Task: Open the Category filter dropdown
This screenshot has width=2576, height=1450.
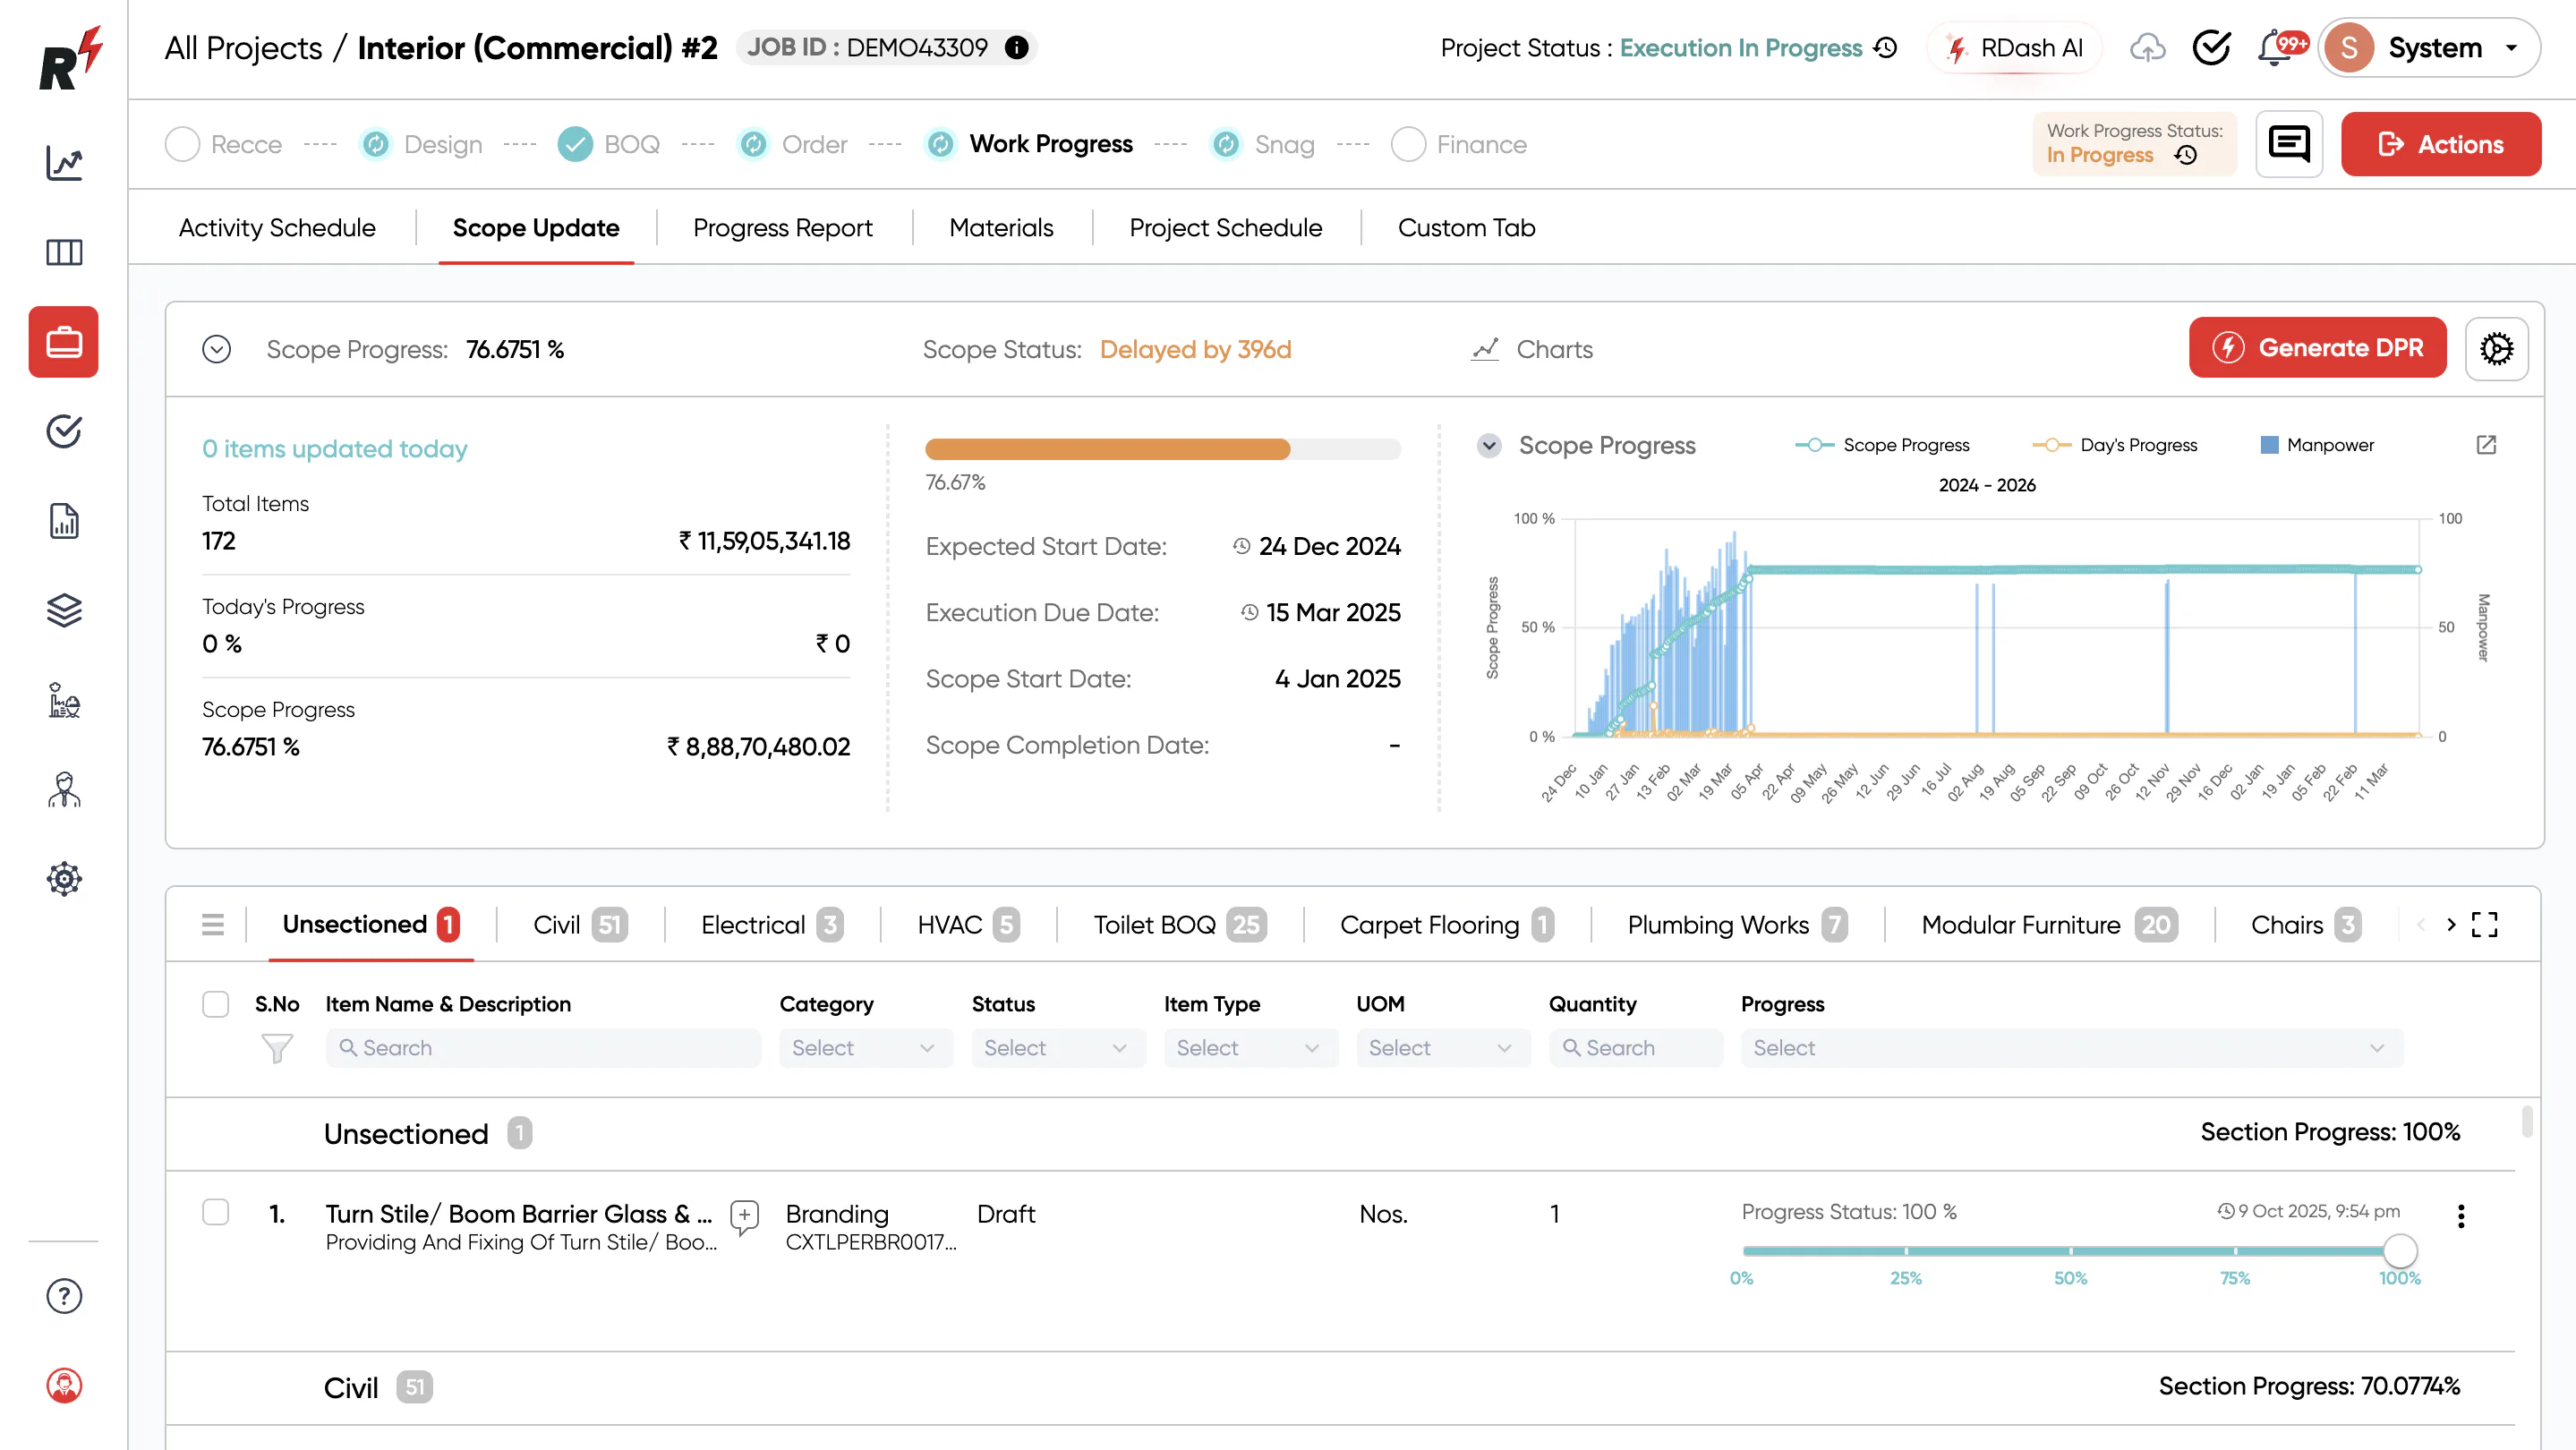Action: pyautogui.click(x=865, y=1048)
